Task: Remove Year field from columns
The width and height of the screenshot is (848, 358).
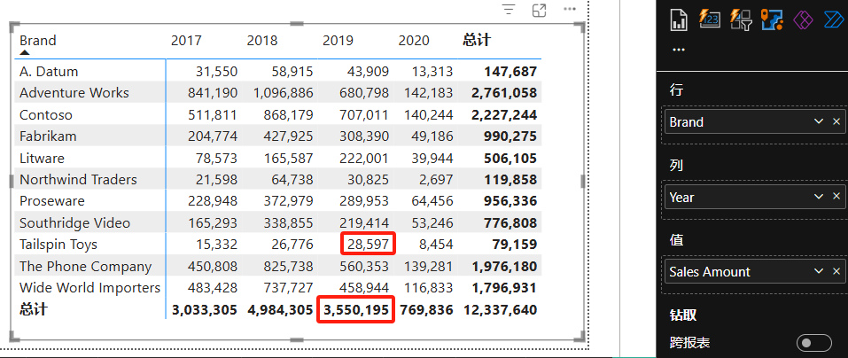Action: pyautogui.click(x=836, y=197)
